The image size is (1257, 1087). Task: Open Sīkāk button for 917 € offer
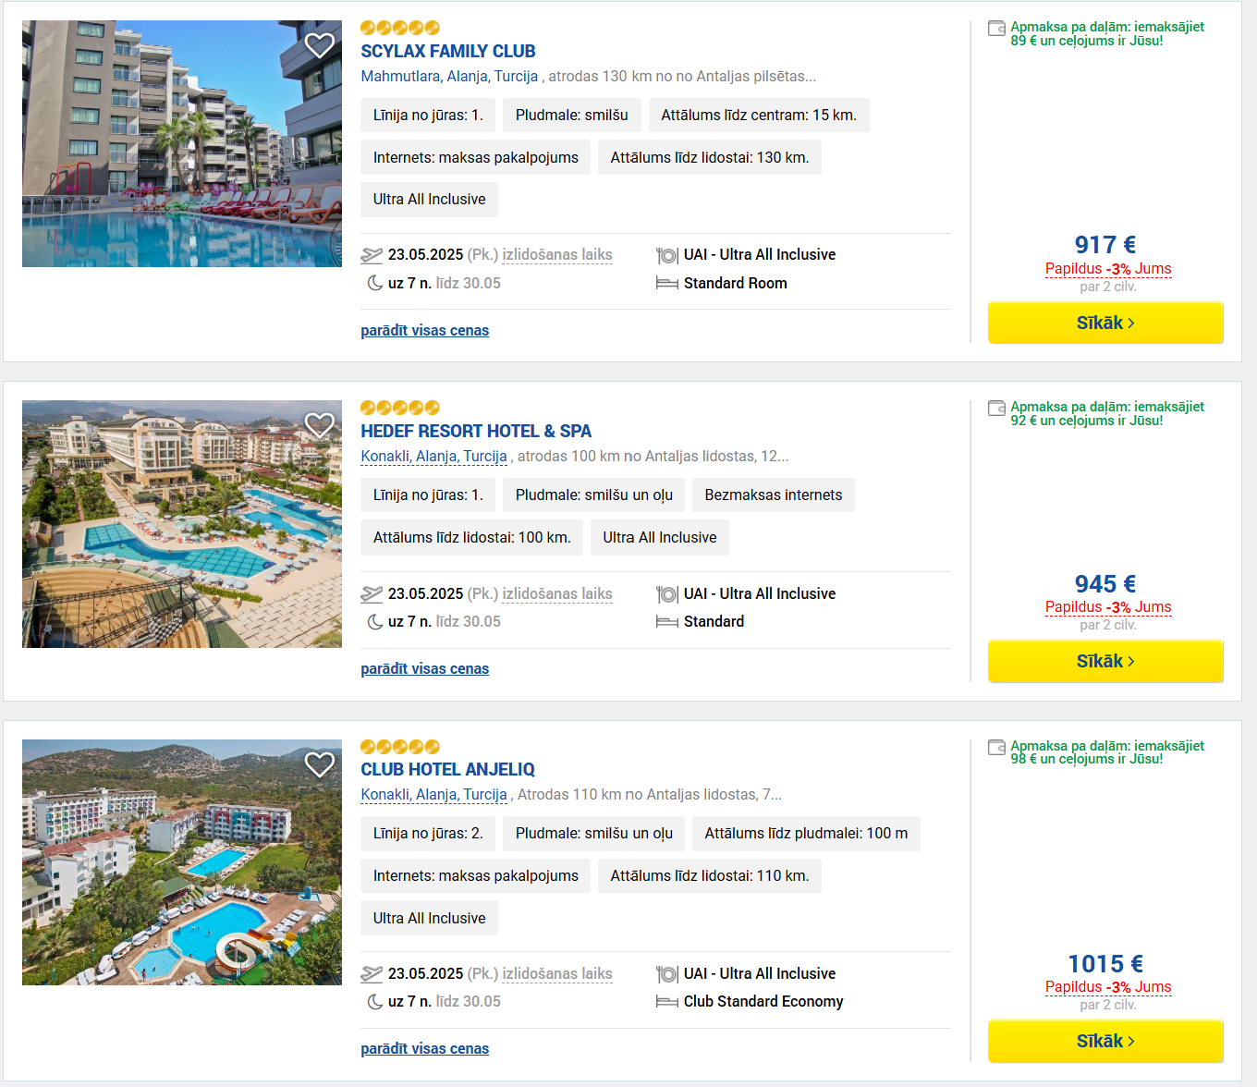pyautogui.click(x=1105, y=323)
